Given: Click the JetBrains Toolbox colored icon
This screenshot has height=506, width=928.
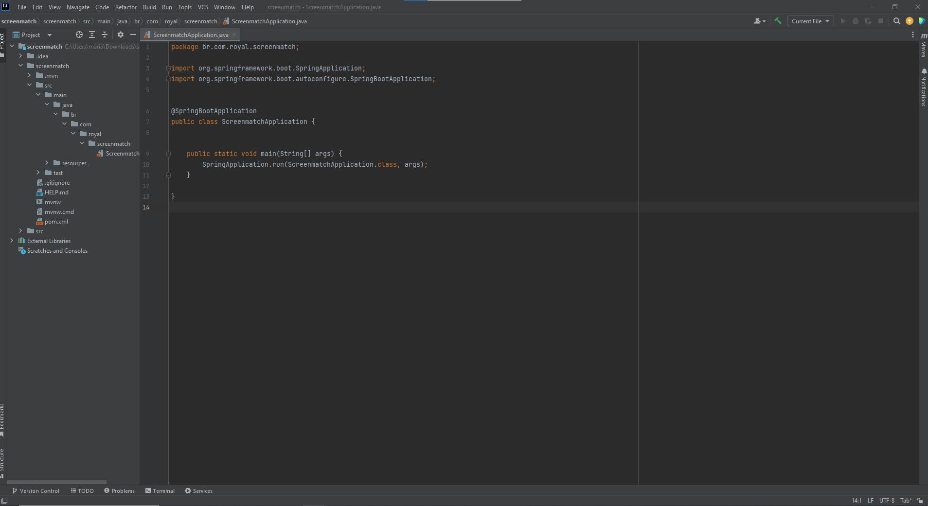Looking at the screenshot, I should (922, 21).
